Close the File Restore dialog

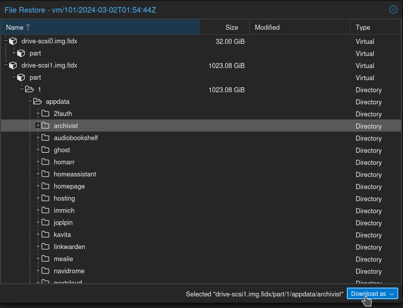pyautogui.click(x=393, y=10)
